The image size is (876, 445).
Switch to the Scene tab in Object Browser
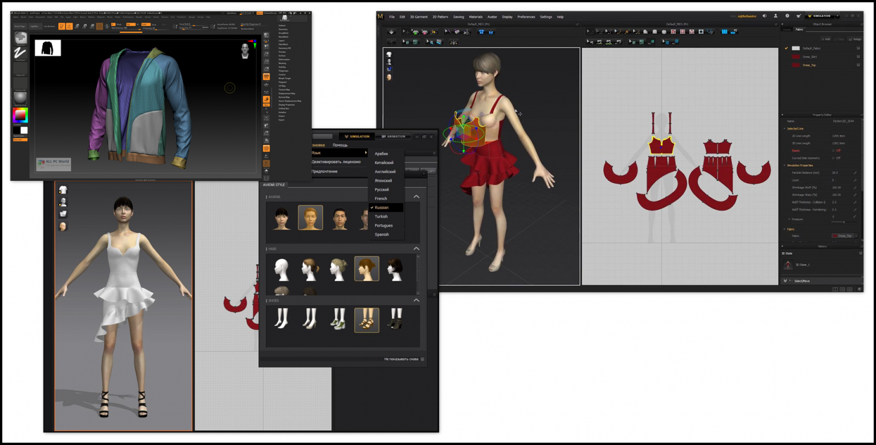pyautogui.click(x=787, y=30)
